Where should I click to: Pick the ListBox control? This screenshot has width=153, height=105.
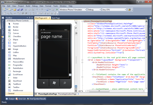click(19, 52)
